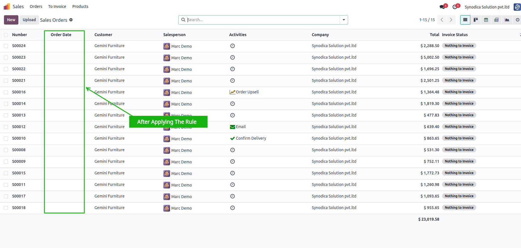
Task: Open the Graph view icon
Action: 507,20
